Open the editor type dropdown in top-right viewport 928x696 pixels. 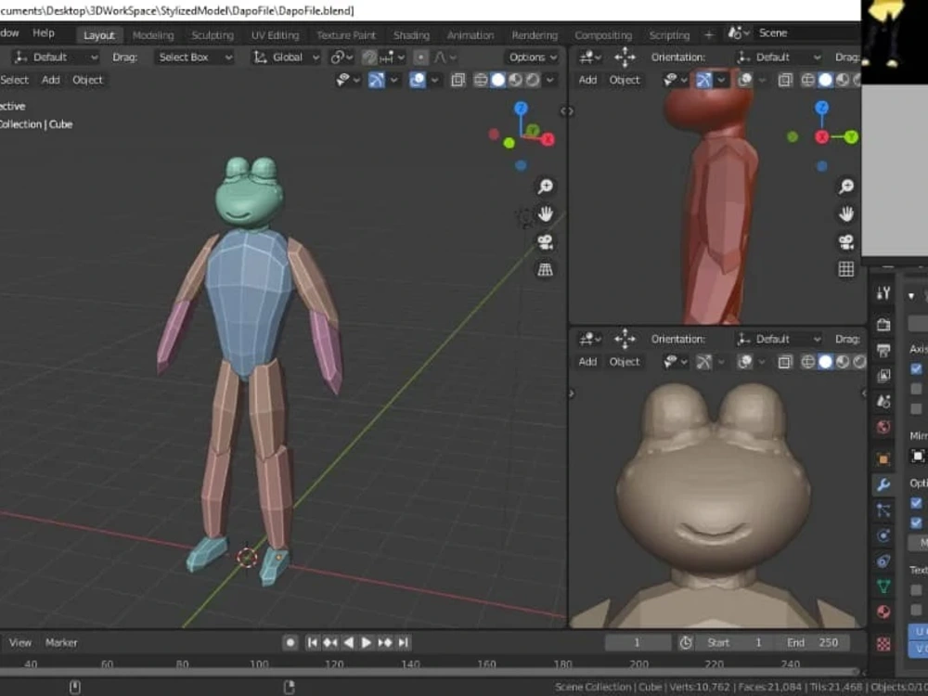(590, 58)
